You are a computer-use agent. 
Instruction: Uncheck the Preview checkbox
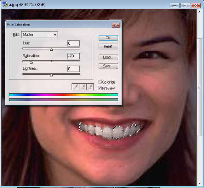(x=100, y=88)
